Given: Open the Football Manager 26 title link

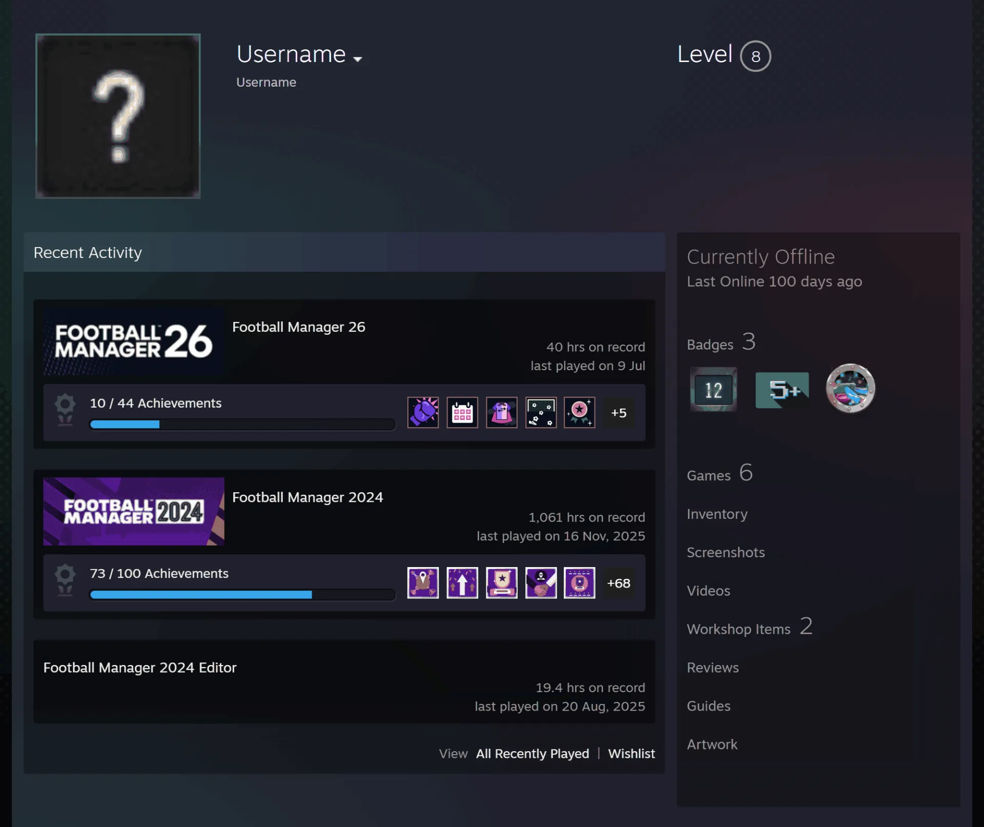Looking at the screenshot, I should (x=299, y=327).
